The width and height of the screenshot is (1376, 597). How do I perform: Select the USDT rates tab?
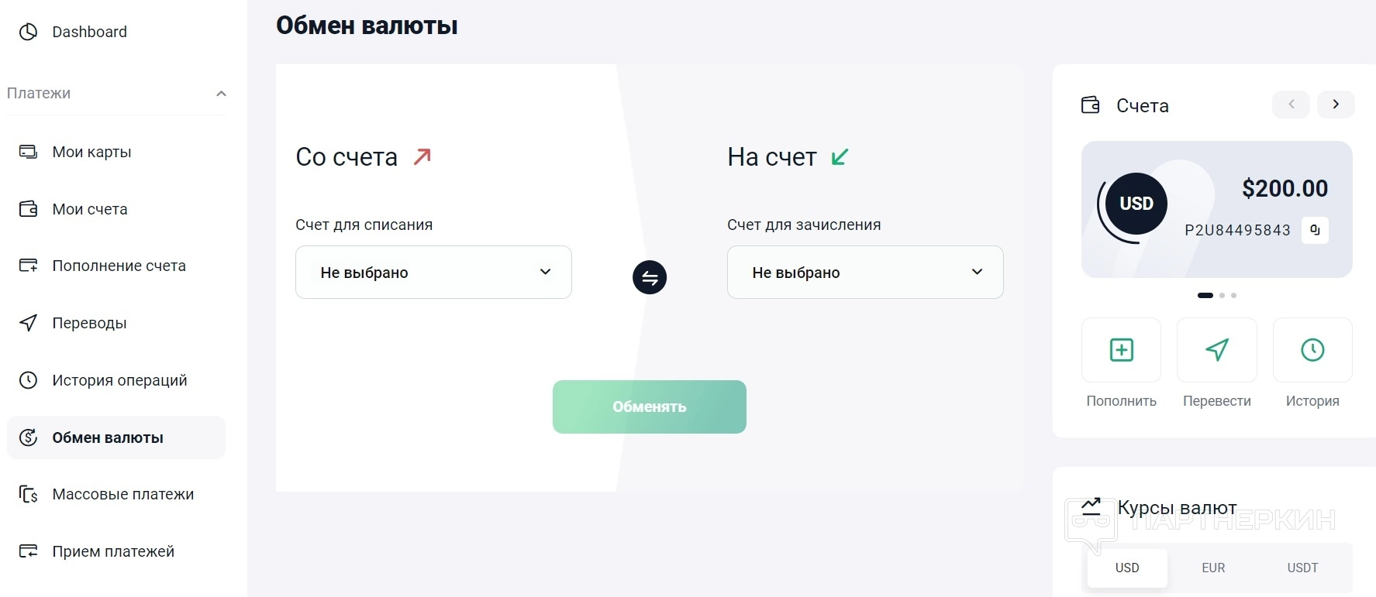(1302, 568)
